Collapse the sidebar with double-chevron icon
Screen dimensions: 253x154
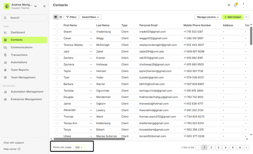pos(44,6)
